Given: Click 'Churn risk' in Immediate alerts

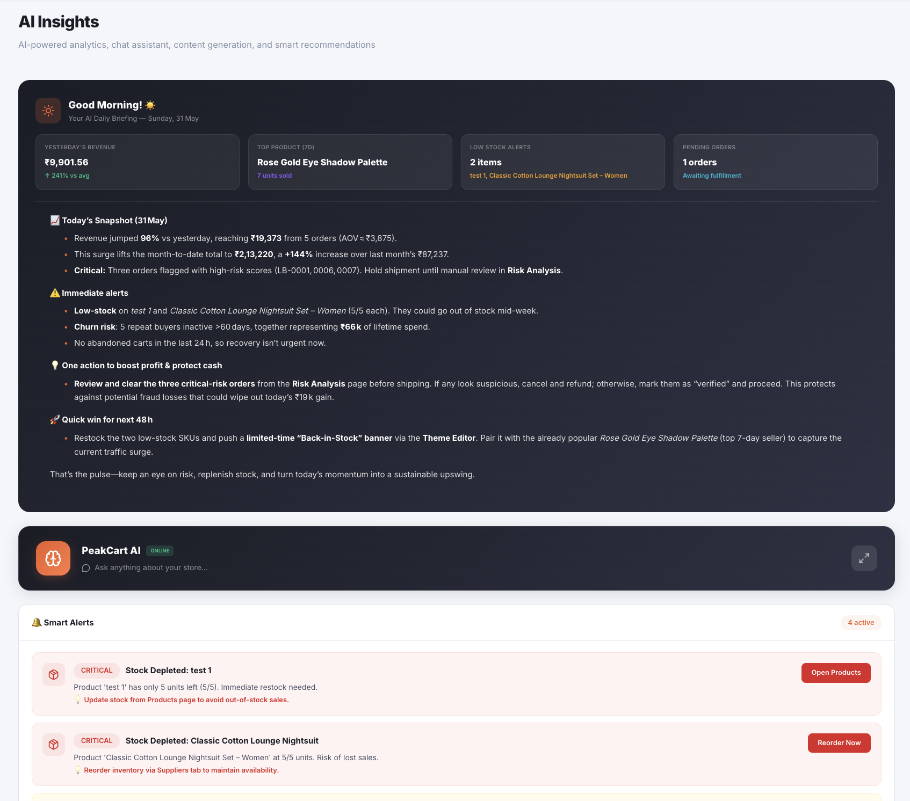Looking at the screenshot, I should tap(95, 327).
